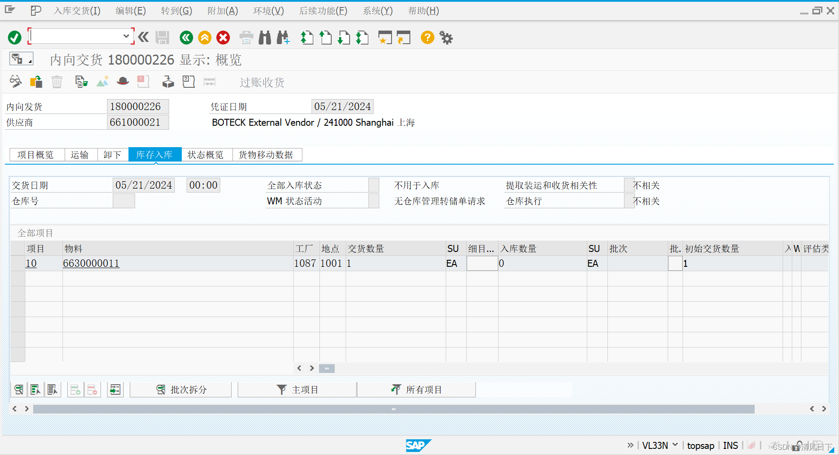
Task: Open the command field dropdown arrow
Action: tap(126, 36)
